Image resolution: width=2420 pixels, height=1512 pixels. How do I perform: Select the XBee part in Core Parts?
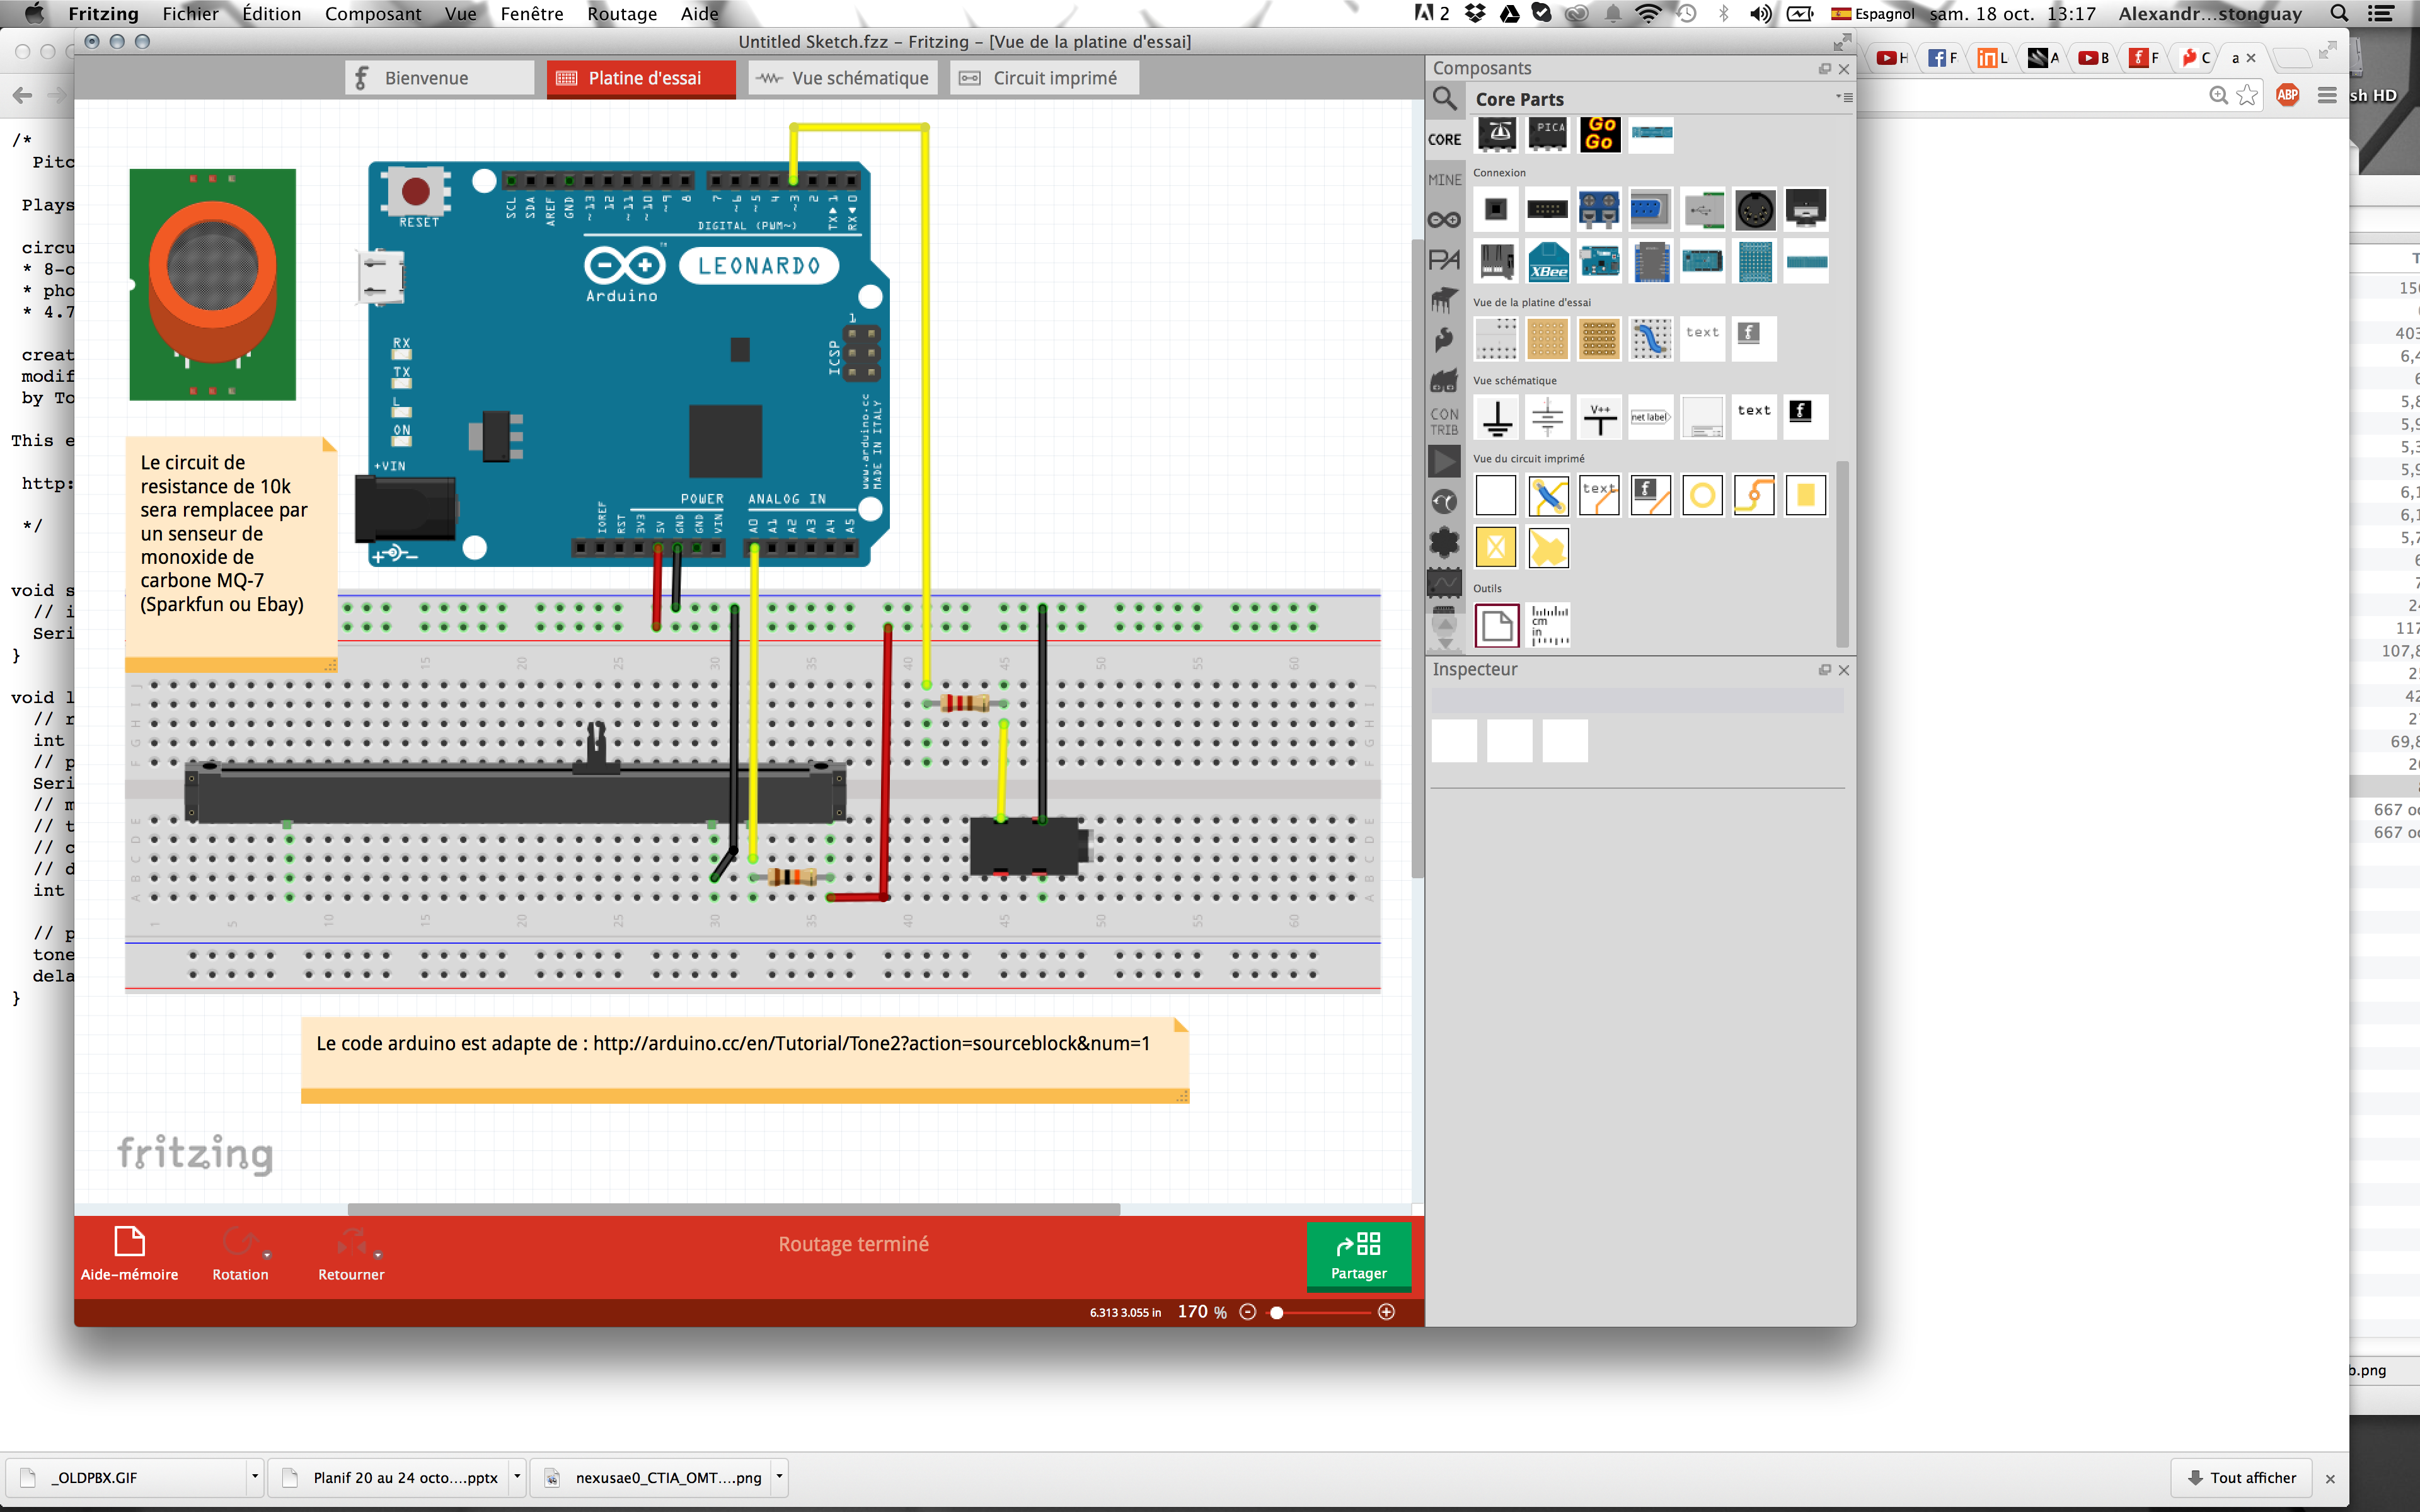(1548, 262)
